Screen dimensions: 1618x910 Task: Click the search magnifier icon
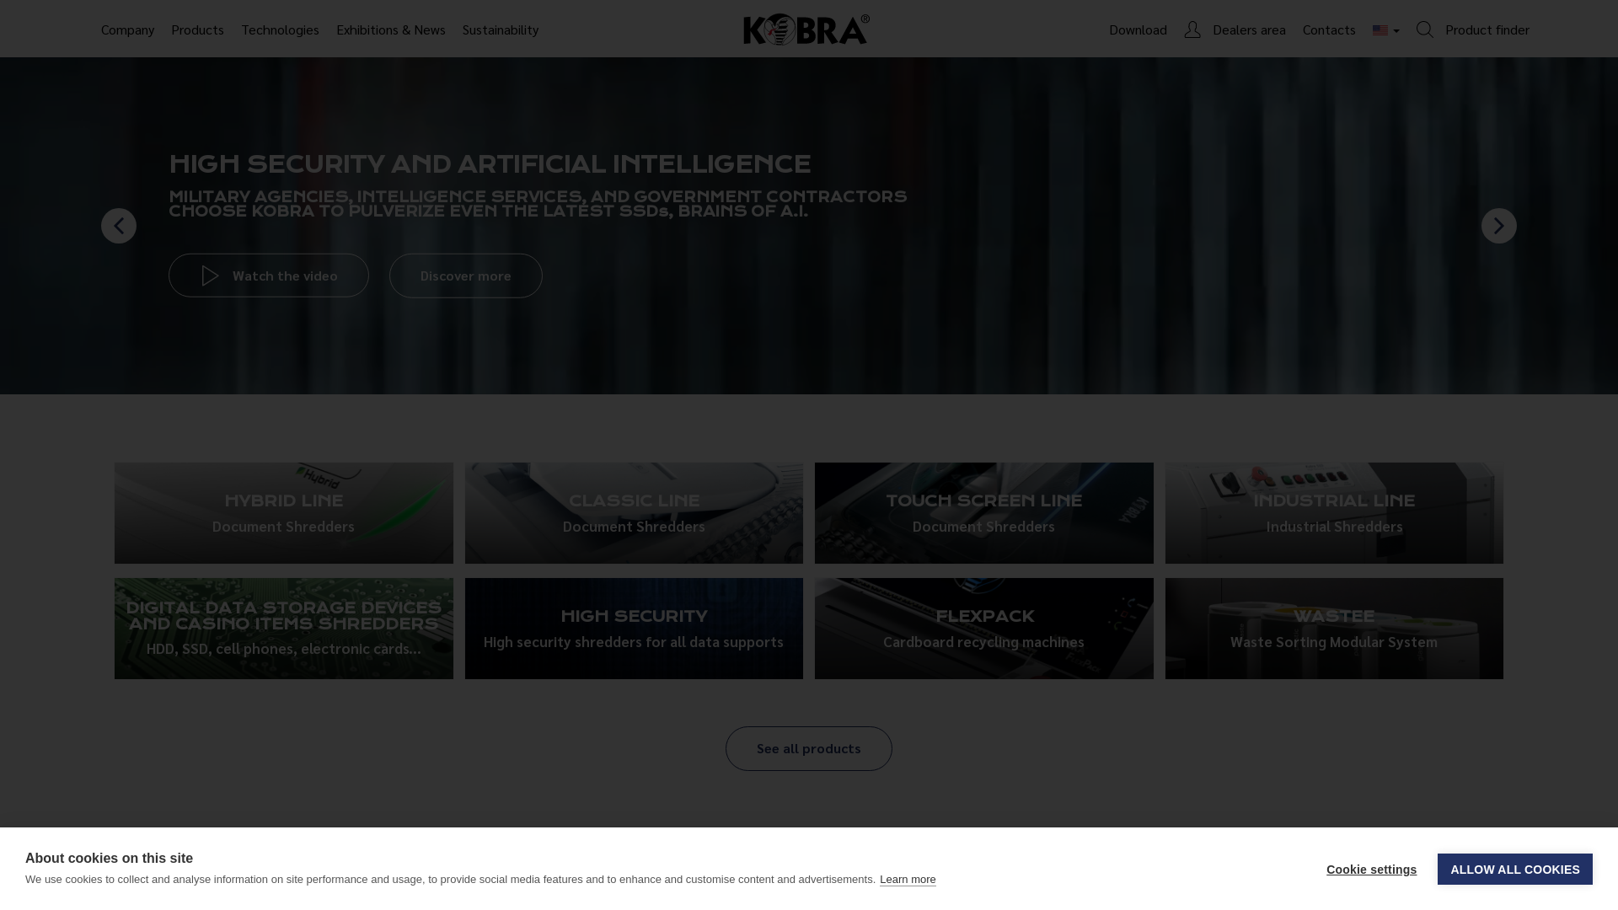(x=1424, y=29)
